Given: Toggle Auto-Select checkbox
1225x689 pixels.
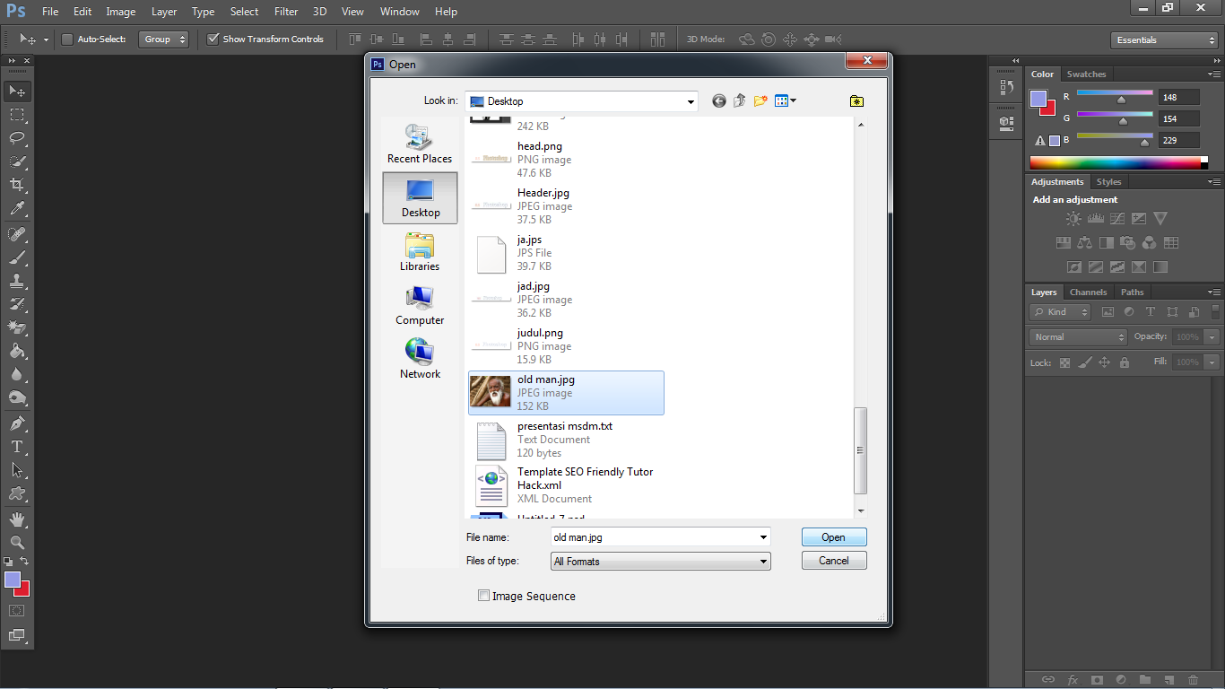Looking at the screenshot, I should pos(67,39).
